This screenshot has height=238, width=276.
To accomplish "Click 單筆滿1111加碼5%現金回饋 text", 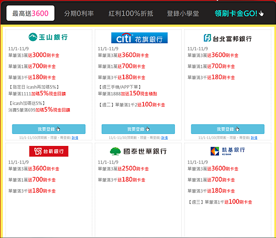I will (x=37, y=93).
